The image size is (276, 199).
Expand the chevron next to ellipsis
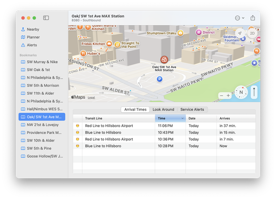point(243,18)
